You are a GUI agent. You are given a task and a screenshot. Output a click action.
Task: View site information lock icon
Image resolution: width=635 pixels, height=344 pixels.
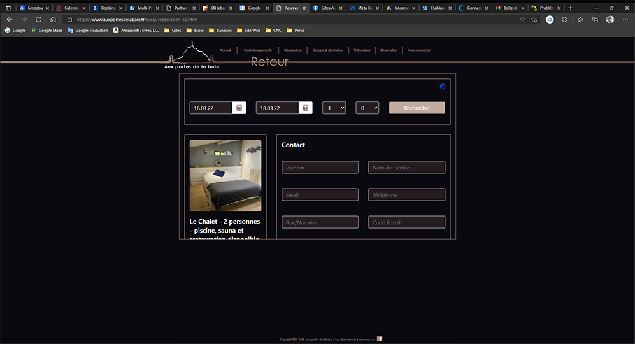[x=69, y=20]
